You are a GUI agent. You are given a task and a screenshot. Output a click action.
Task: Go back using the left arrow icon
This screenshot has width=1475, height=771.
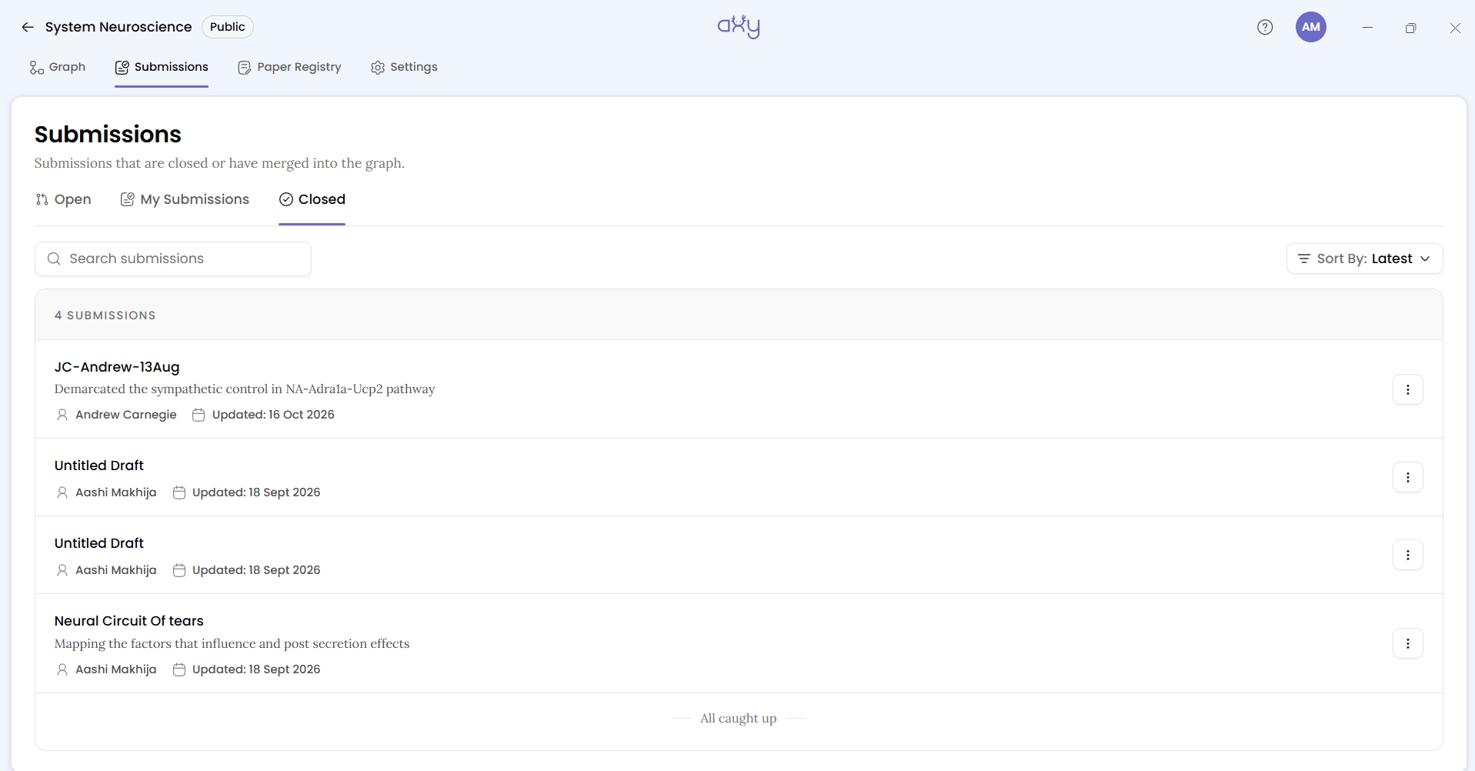tap(28, 27)
